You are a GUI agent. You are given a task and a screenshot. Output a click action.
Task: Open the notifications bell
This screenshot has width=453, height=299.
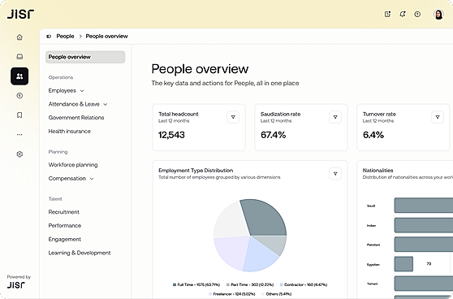[403, 14]
